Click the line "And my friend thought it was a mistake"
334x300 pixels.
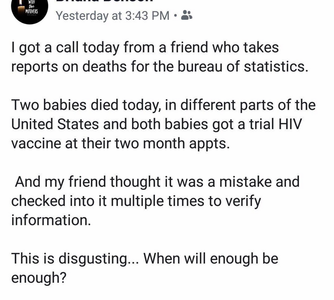tap(157, 182)
